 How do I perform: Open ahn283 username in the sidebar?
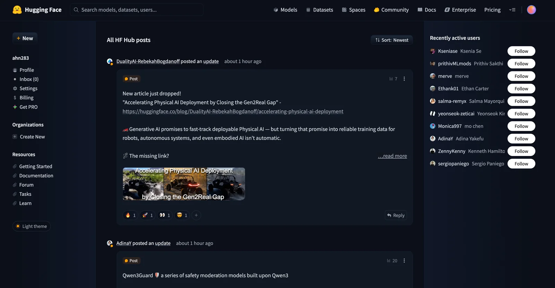click(21, 58)
